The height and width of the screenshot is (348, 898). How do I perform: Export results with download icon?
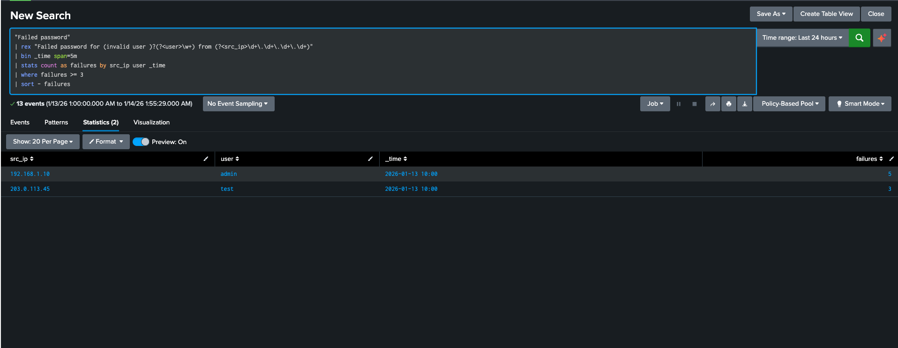[744, 104]
